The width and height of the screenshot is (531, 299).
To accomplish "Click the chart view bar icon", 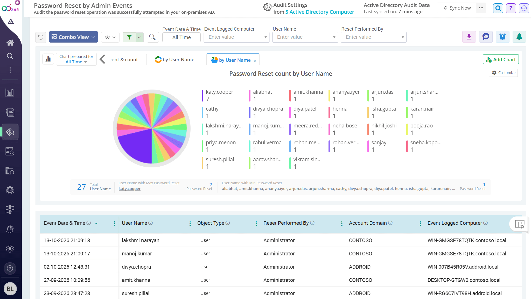I will point(48,59).
